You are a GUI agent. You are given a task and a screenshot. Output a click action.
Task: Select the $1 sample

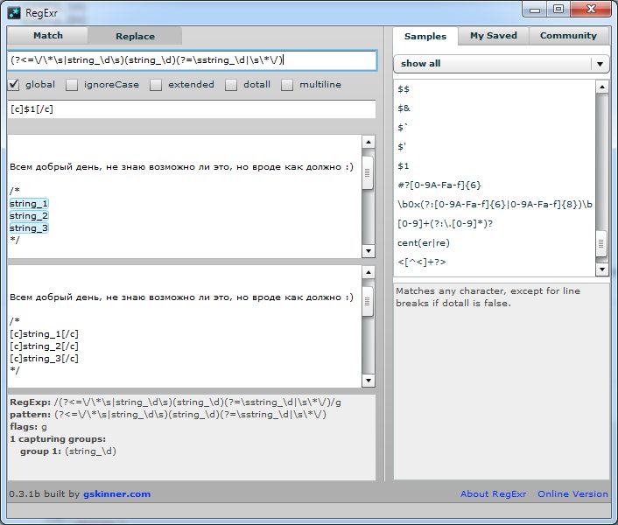point(404,165)
